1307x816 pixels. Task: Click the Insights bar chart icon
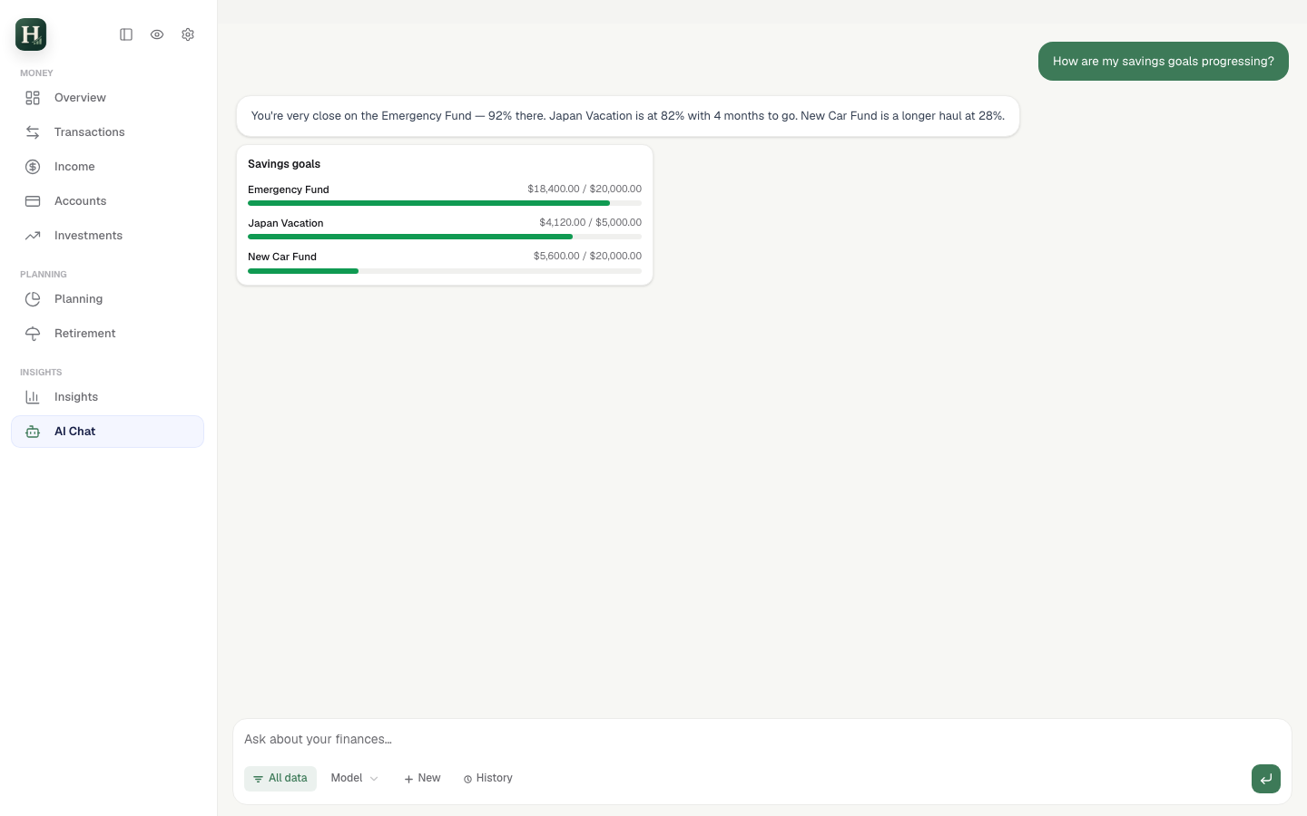(x=33, y=397)
